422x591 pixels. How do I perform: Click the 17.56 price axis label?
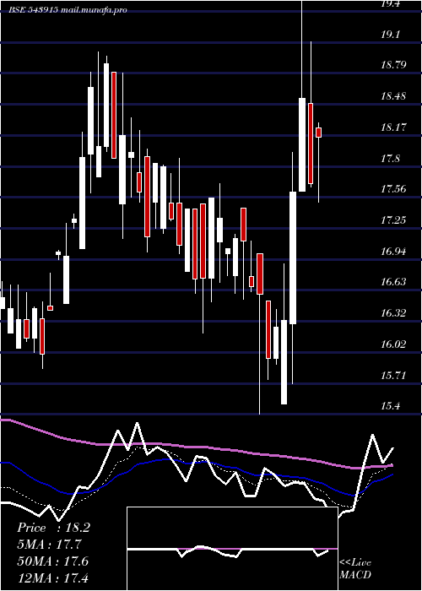tap(393, 189)
